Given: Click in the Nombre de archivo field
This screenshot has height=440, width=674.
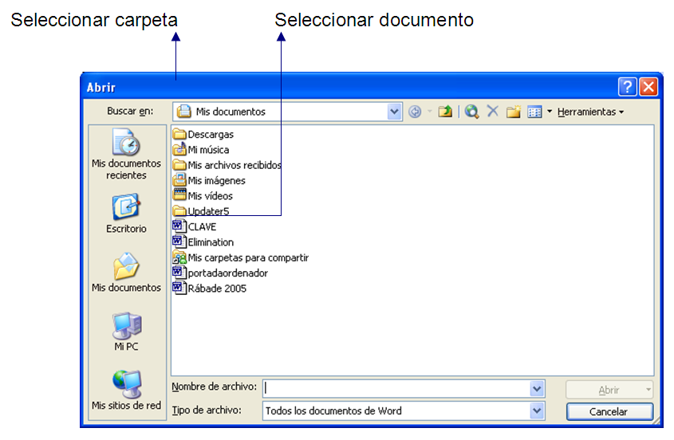Looking at the screenshot, I should [395, 388].
